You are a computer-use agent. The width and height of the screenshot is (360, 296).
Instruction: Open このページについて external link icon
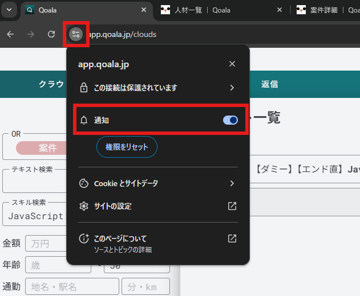(x=232, y=239)
